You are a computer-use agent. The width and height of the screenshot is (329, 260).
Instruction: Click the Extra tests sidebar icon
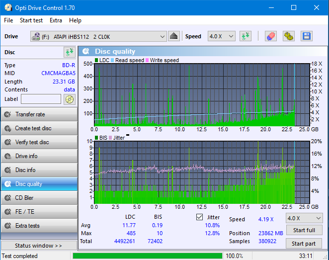(x=8, y=226)
